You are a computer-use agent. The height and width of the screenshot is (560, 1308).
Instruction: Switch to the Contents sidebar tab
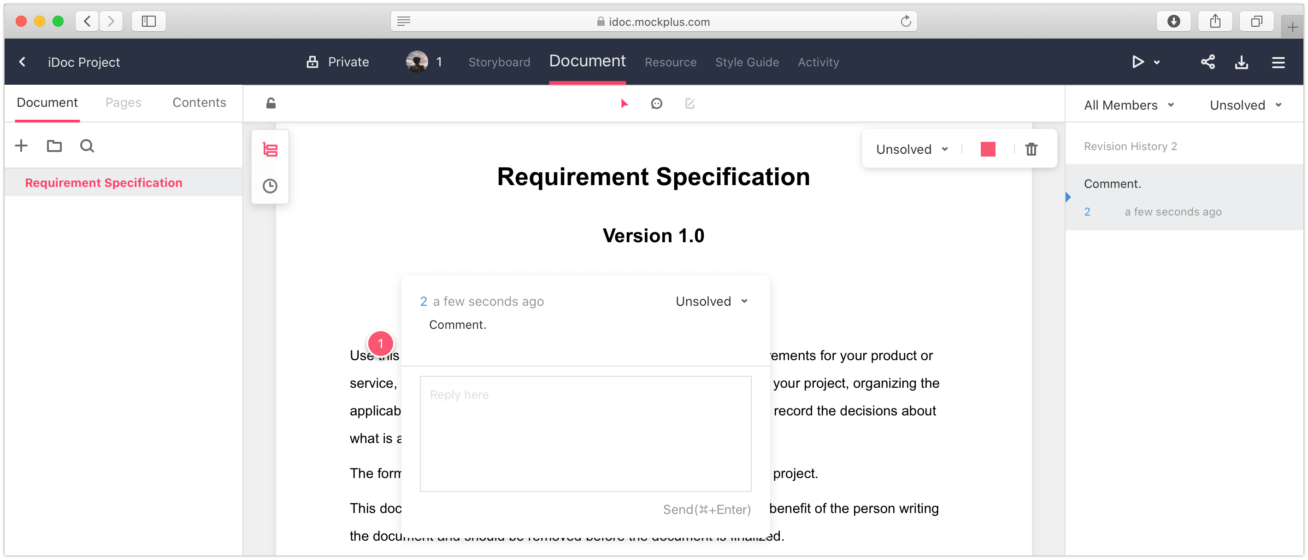coord(199,102)
